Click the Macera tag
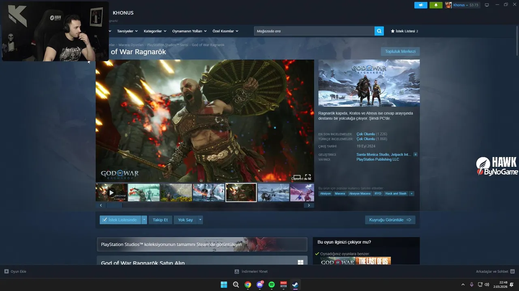Viewport: 519px width, 291px height. pyautogui.click(x=340, y=194)
